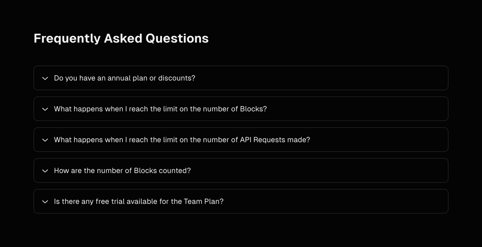Click the chevron on Team Plan trial question

pos(45,201)
